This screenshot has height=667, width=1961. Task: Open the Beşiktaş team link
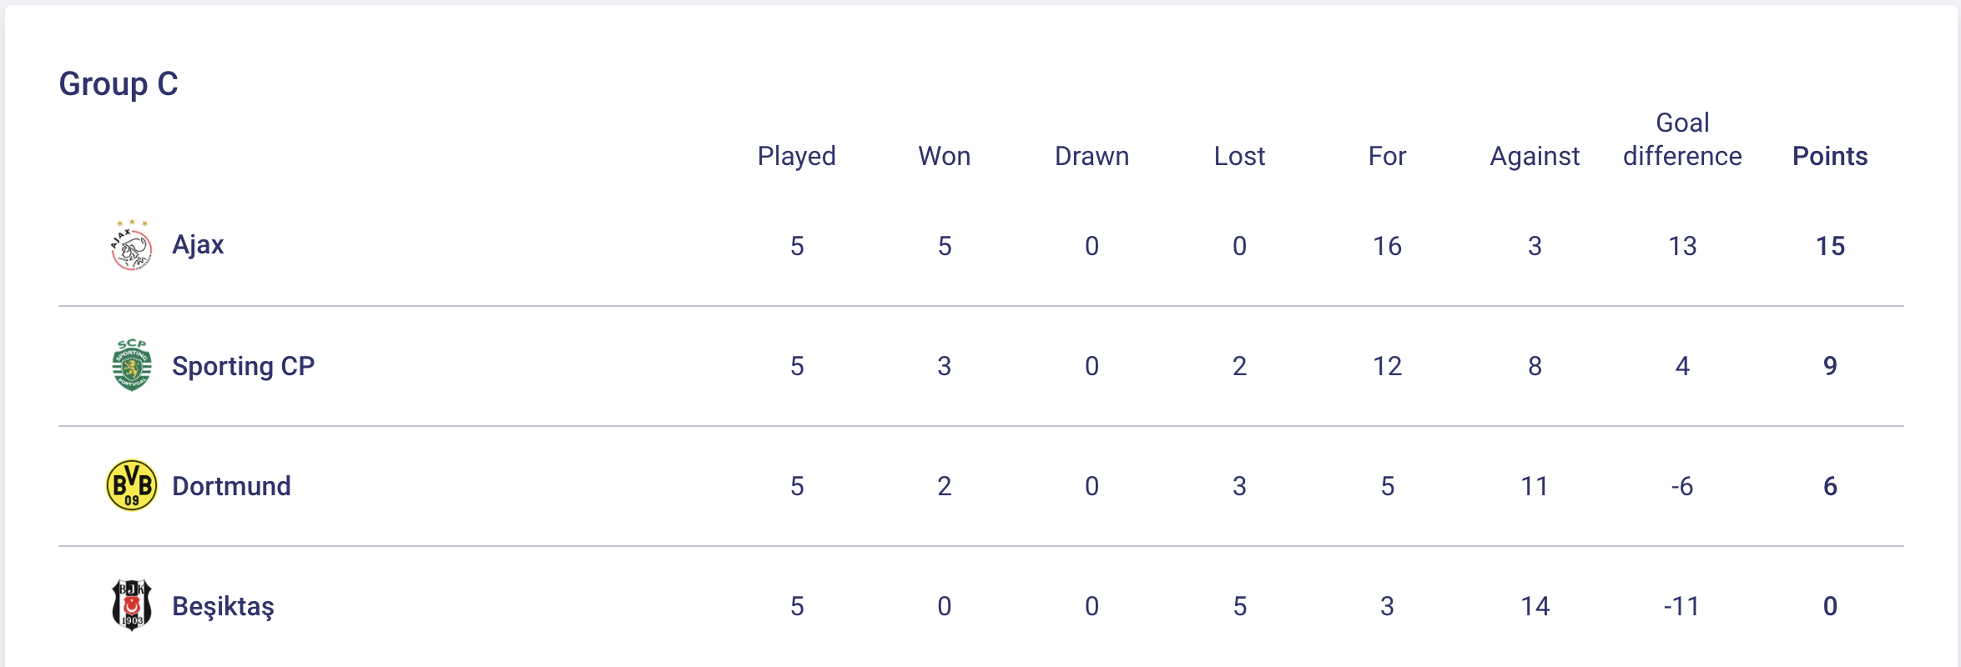223,606
